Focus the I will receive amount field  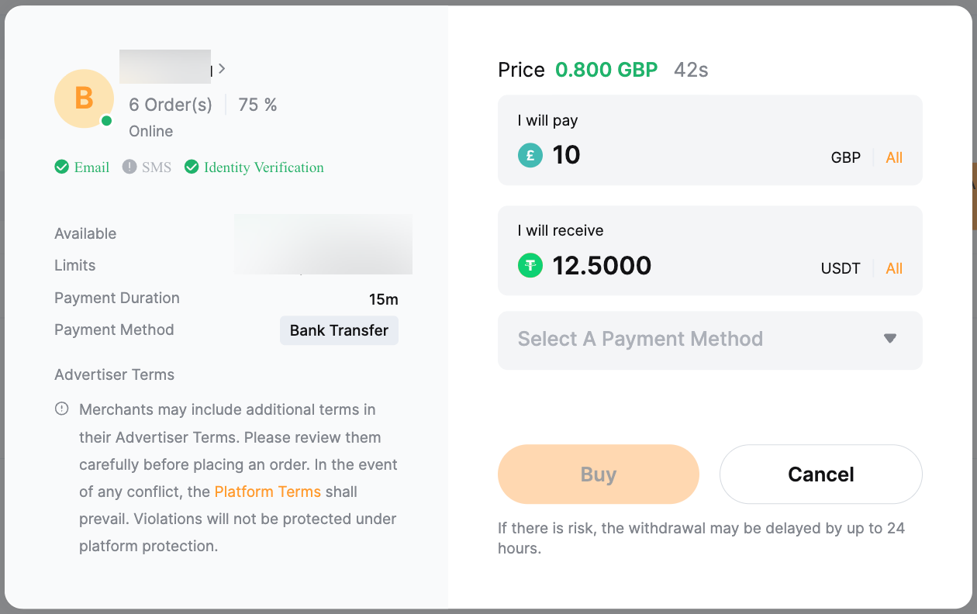tap(682, 266)
